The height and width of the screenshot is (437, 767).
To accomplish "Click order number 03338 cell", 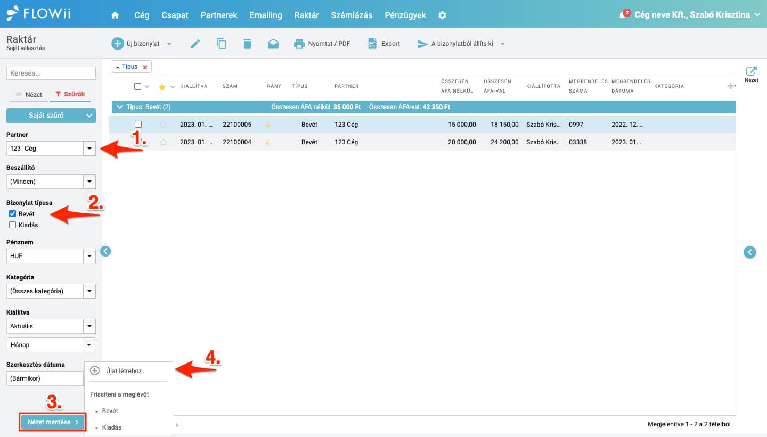I will (x=578, y=142).
